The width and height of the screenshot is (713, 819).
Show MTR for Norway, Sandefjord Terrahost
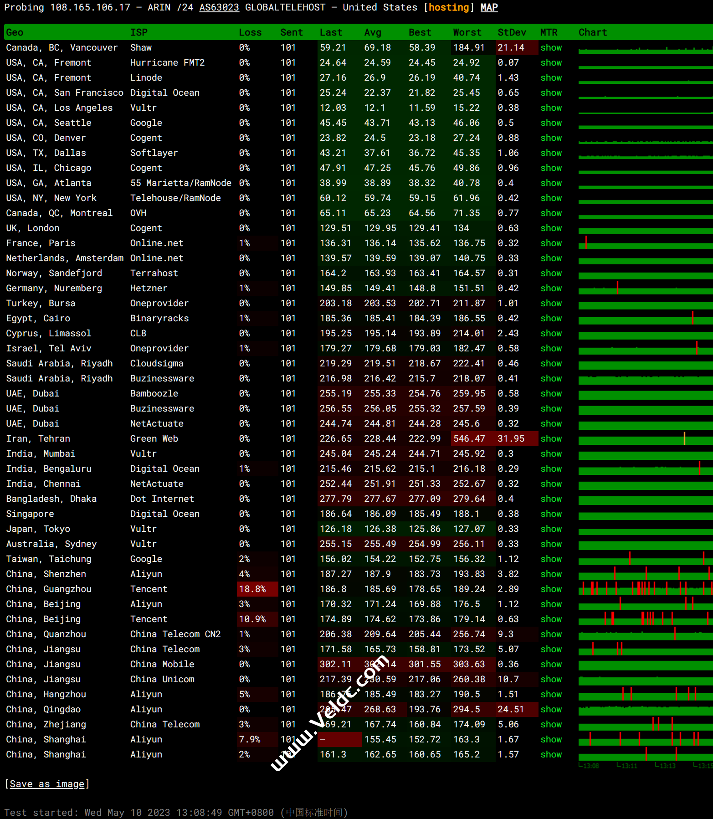tap(551, 273)
